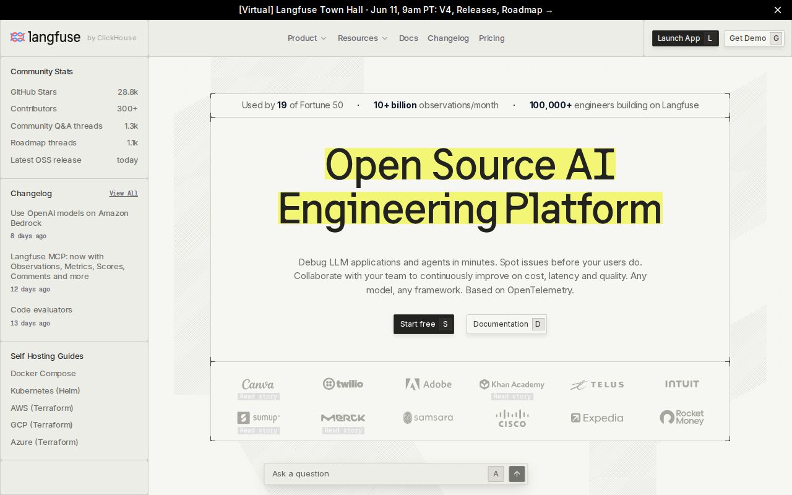Open the Contributors stat
792x495 pixels.
[74, 109]
